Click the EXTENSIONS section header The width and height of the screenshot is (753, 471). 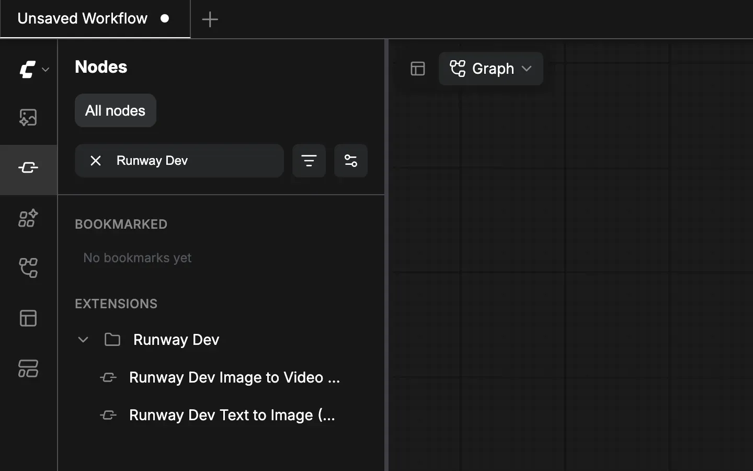tap(116, 304)
